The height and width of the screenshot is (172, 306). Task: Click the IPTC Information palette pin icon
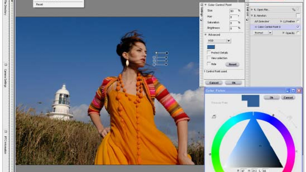click(x=5, y=132)
